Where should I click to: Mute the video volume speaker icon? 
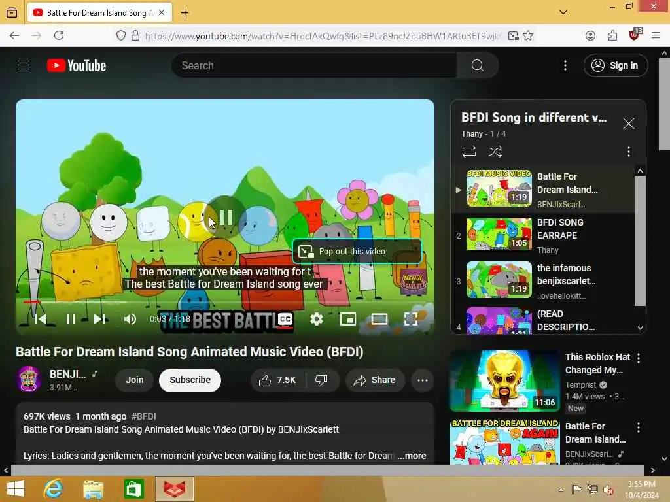pos(130,319)
